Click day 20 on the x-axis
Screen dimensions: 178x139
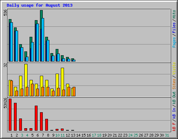point(110,135)
